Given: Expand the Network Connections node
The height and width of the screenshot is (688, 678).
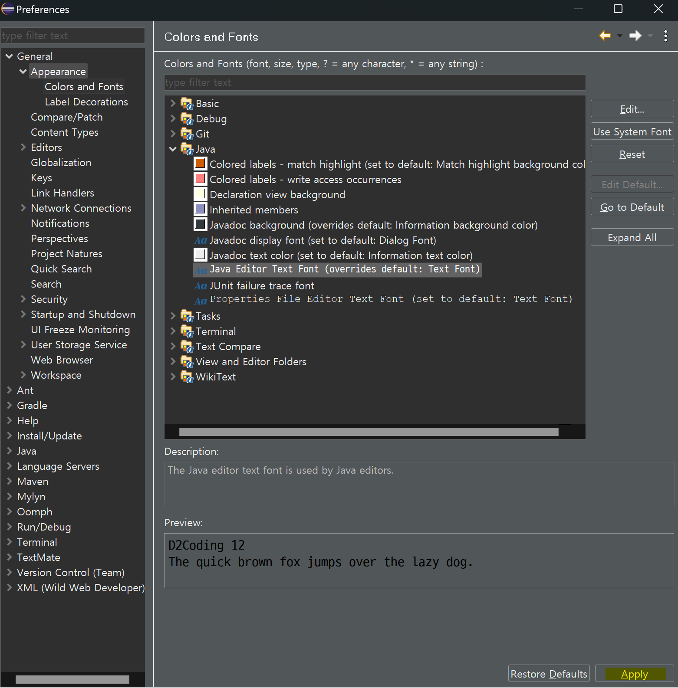Looking at the screenshot, I should pos(23,208).
